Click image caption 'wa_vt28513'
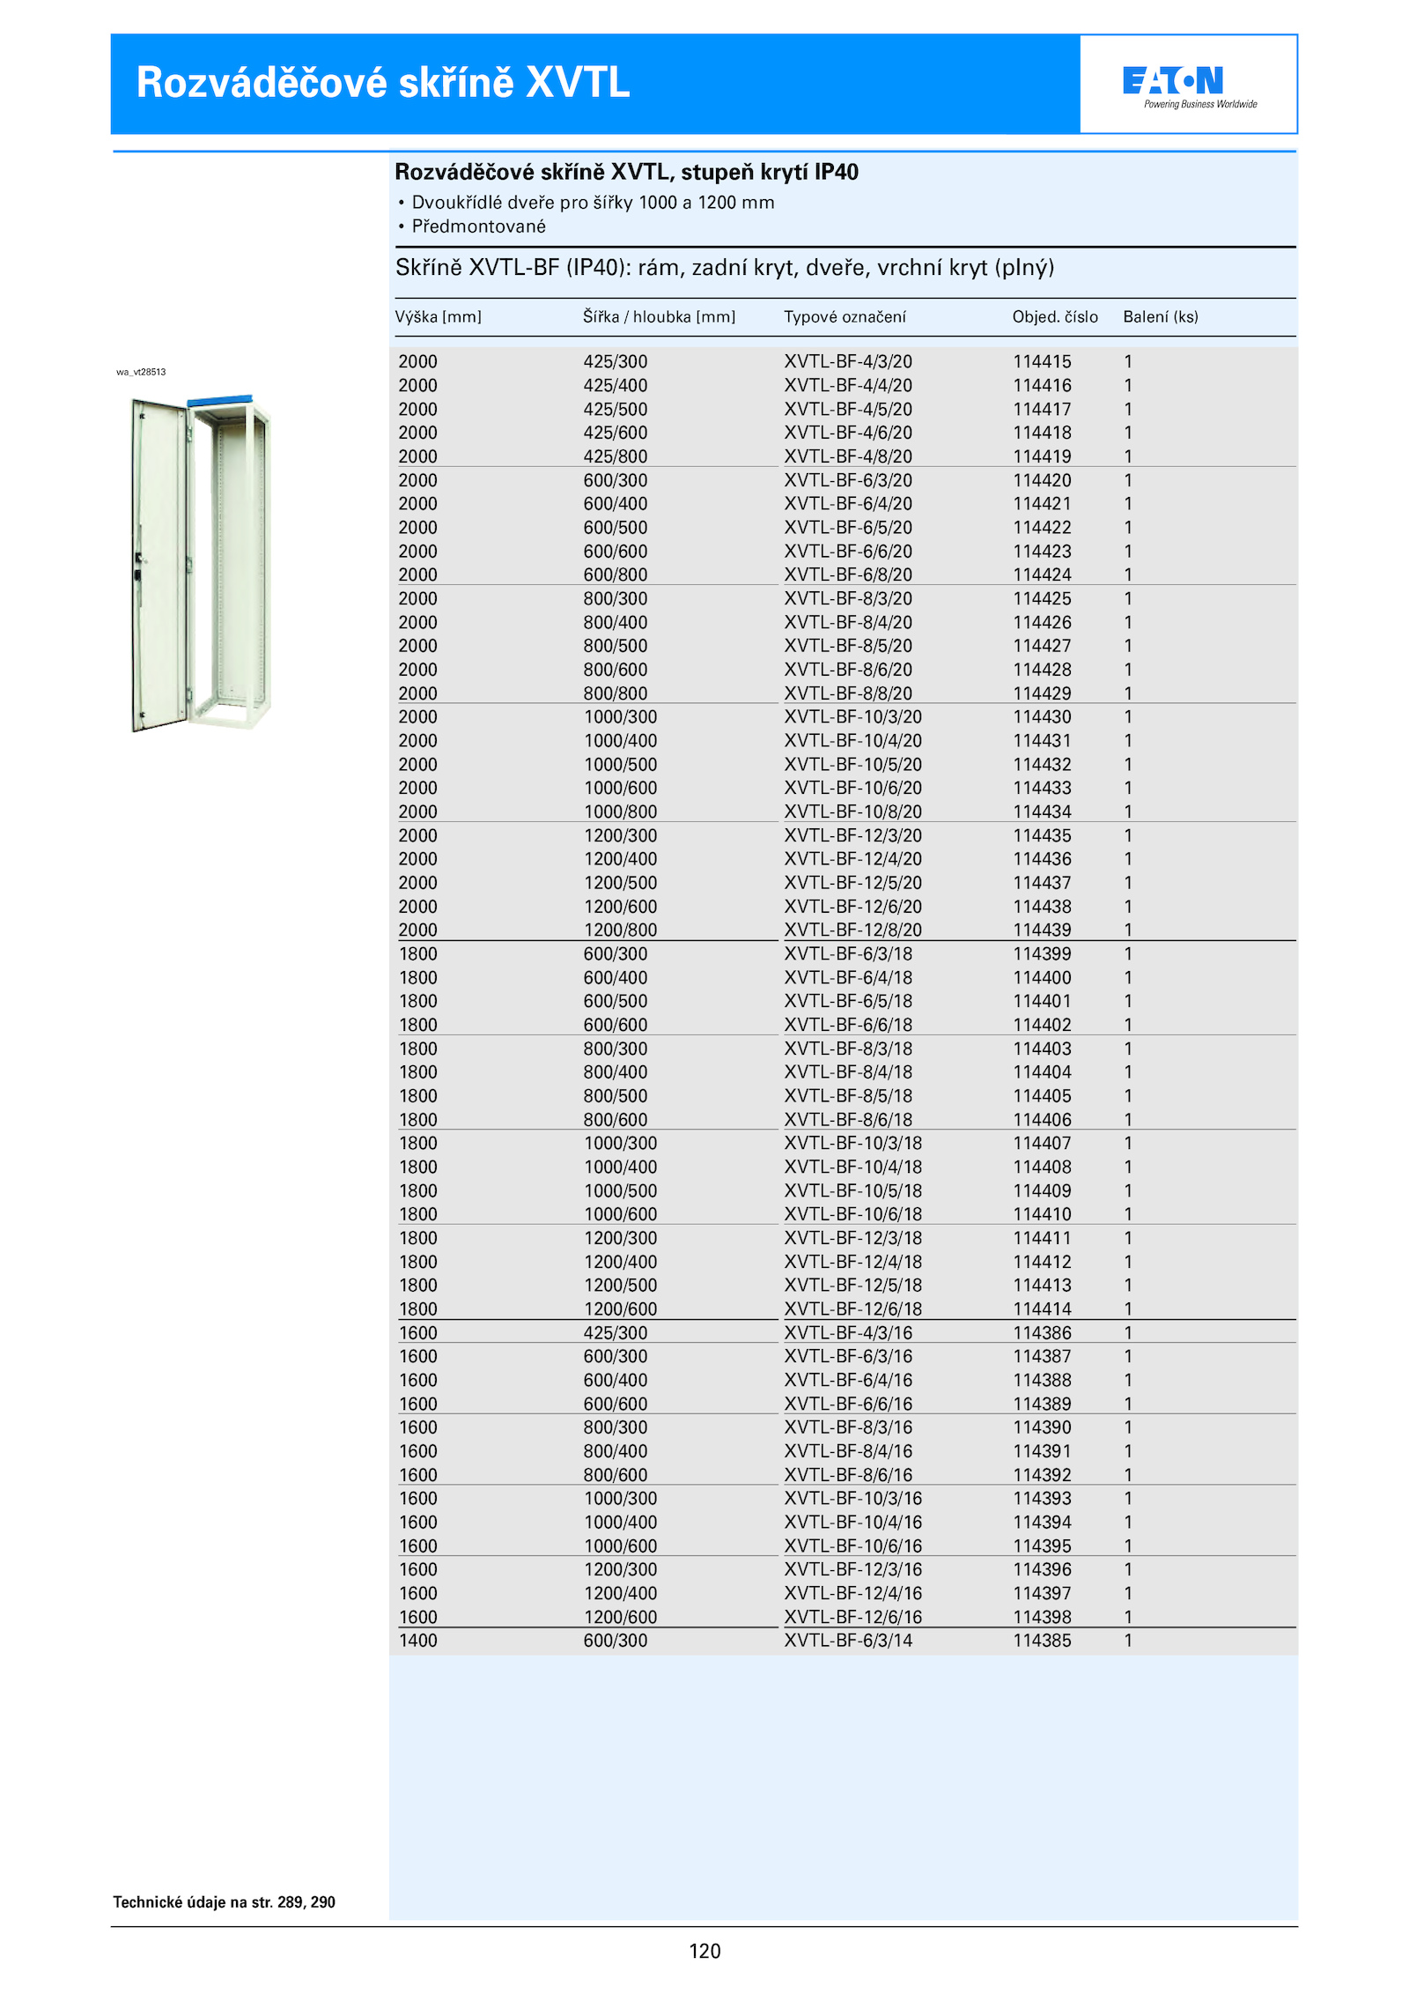 [x=141, y=372]
